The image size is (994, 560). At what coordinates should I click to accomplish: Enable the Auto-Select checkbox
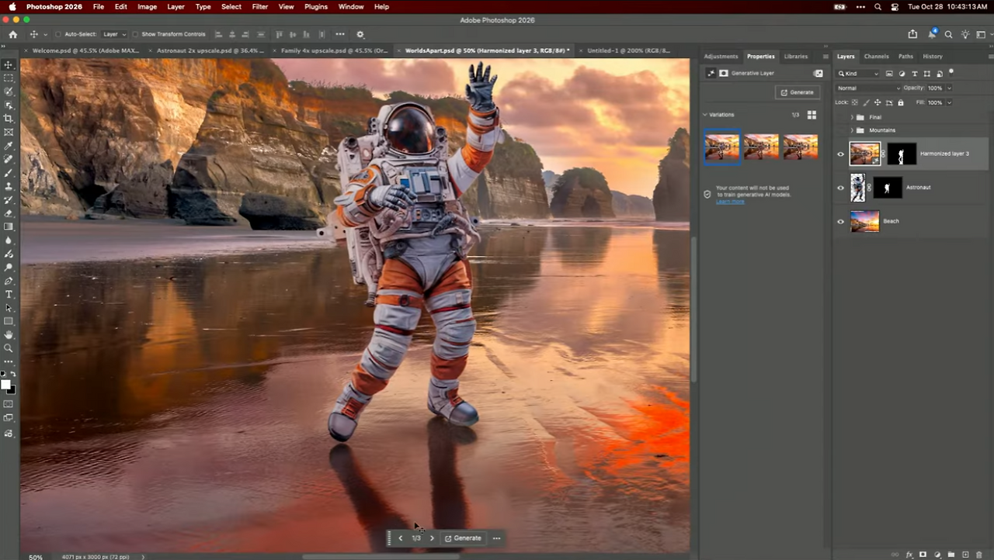(58, 34)
